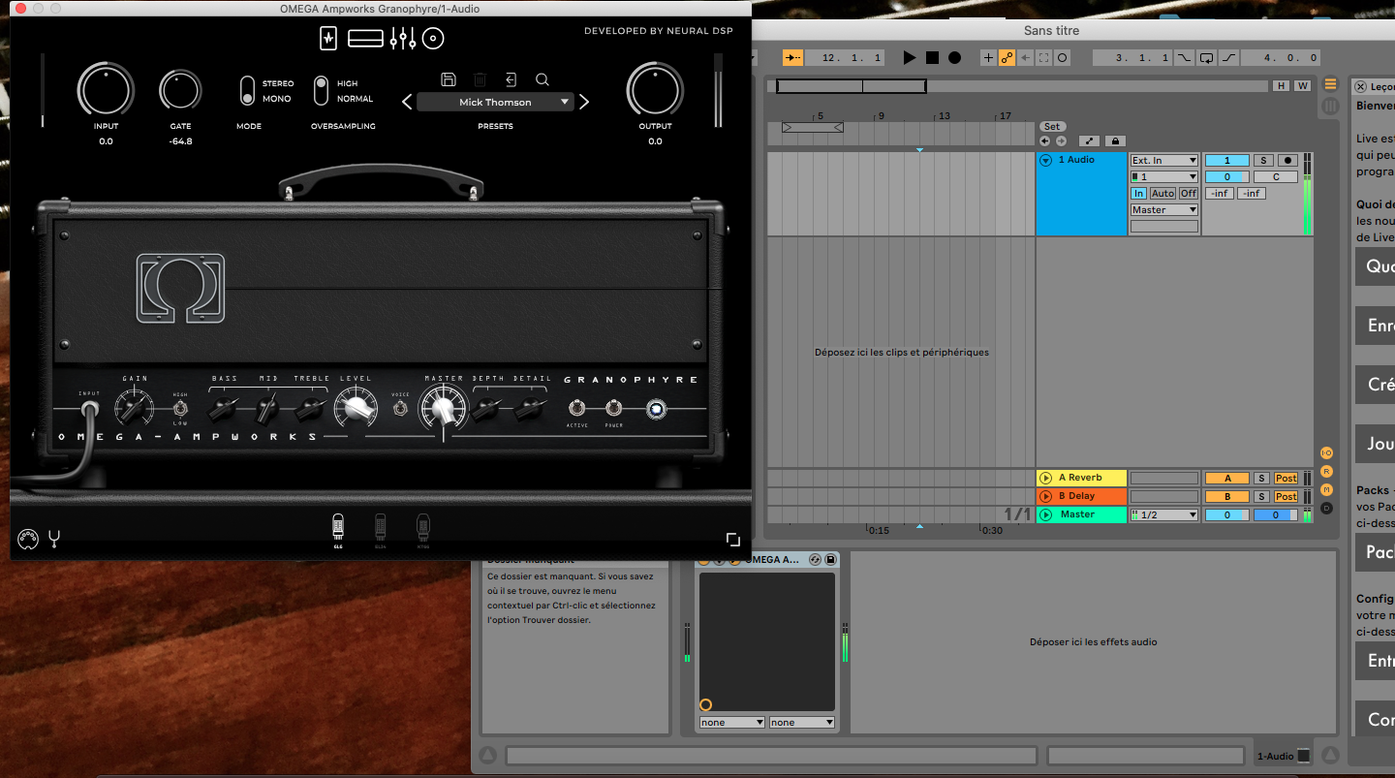Open the cabinet section icon
This screenshot has width=1395, height=778.
[433, 38]
